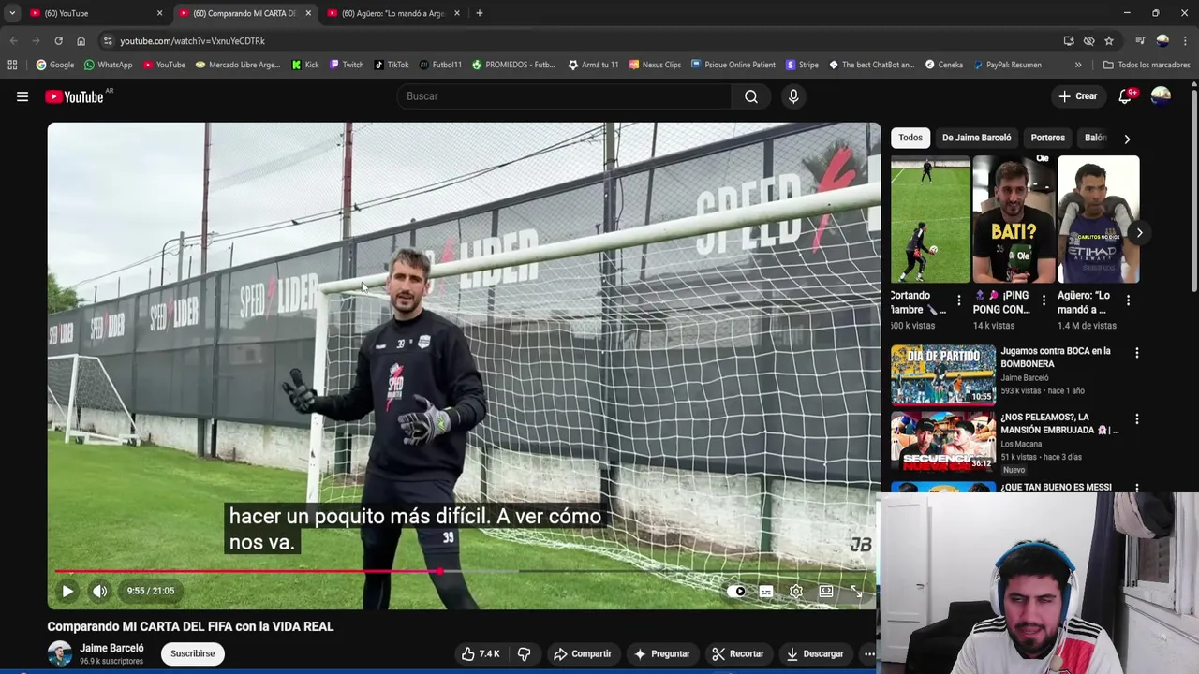
Task: Switch to the Agüero browser tab
Action: [393, 13]
